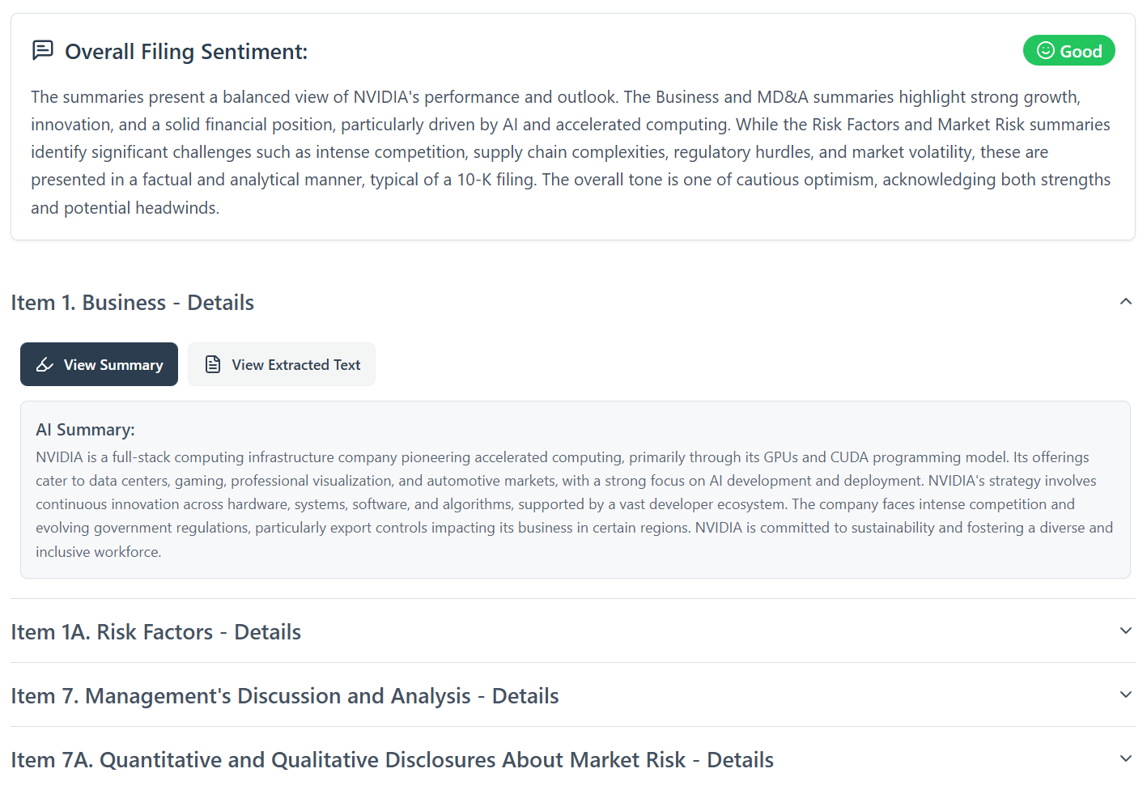Open the Item 1A. Risk Factors - Details heading

click(x=156, y=632)
